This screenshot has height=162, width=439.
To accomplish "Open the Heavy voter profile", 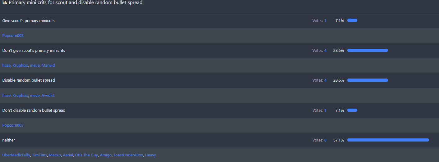I will [x=150, y=155].
